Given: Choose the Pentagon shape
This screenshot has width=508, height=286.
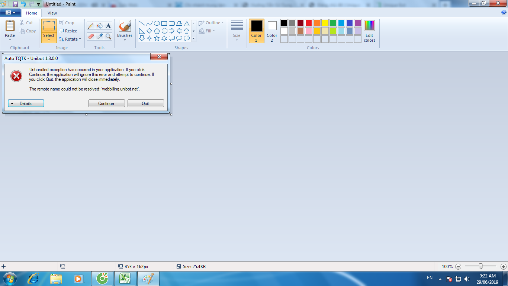Looking at the screenshot, I should (x=157, y=31).
